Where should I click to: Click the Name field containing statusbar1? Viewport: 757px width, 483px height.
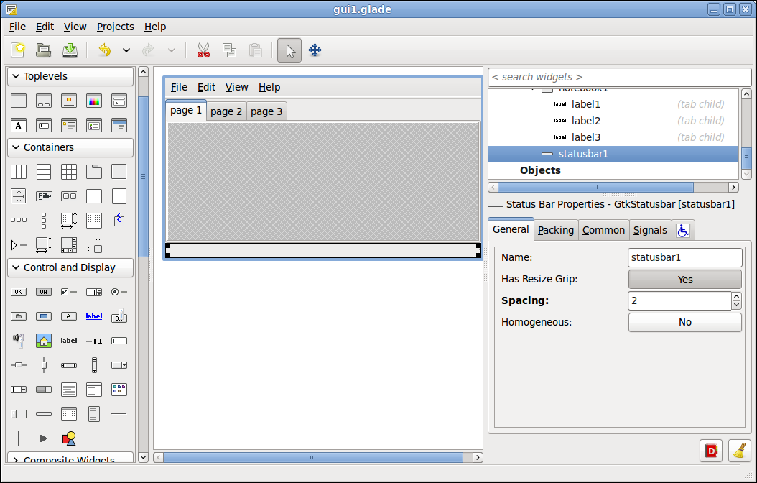684,257
